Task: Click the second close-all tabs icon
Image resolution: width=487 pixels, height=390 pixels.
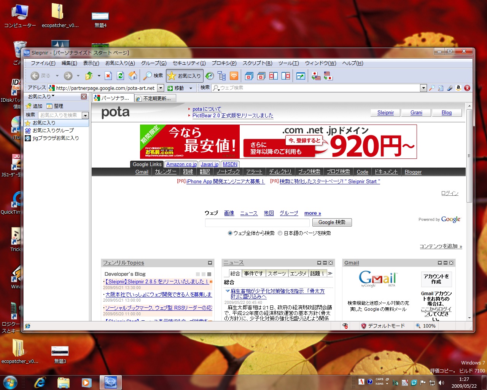Action: (x=261, y=76)
